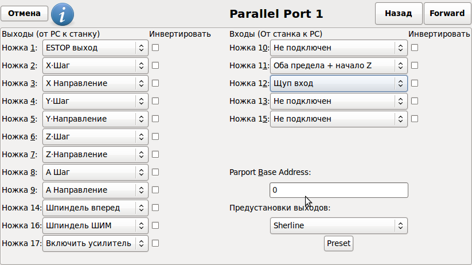The image size is (472, 265).
Task: Open pin 1 ESTOP выход dropdown
Action: click(x=96, y=48)
